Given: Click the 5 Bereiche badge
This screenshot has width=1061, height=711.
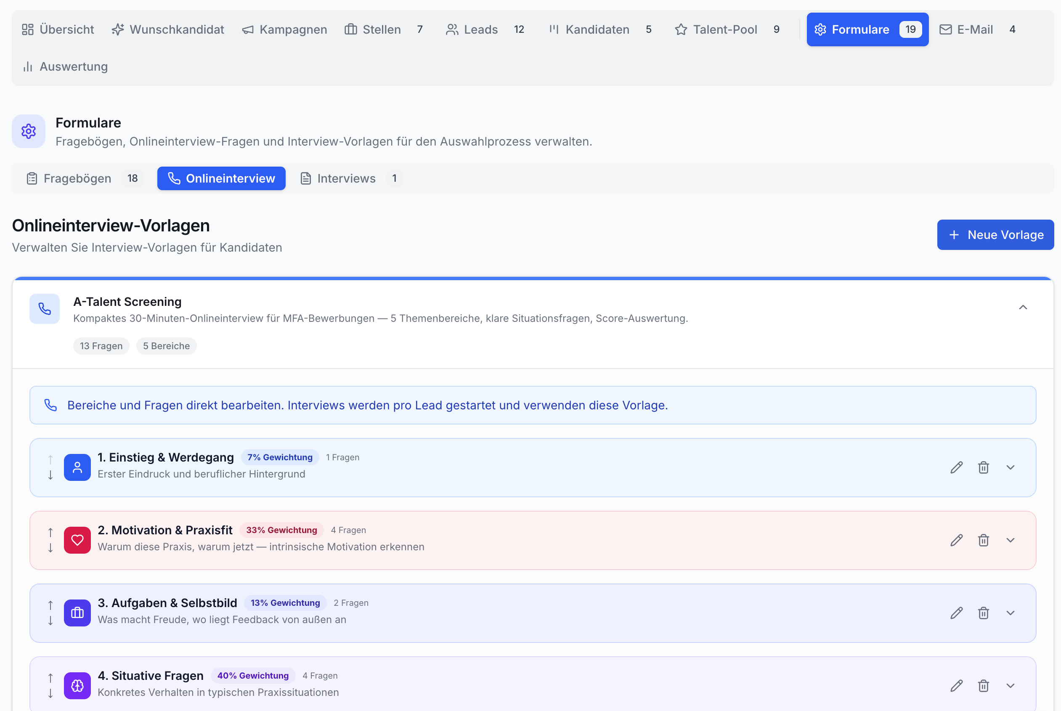Looking at the screenshot, I should point(167,346).
